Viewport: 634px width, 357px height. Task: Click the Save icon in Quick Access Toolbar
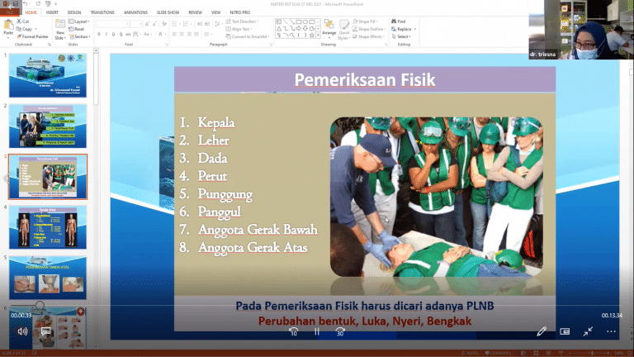coord(16,3)
